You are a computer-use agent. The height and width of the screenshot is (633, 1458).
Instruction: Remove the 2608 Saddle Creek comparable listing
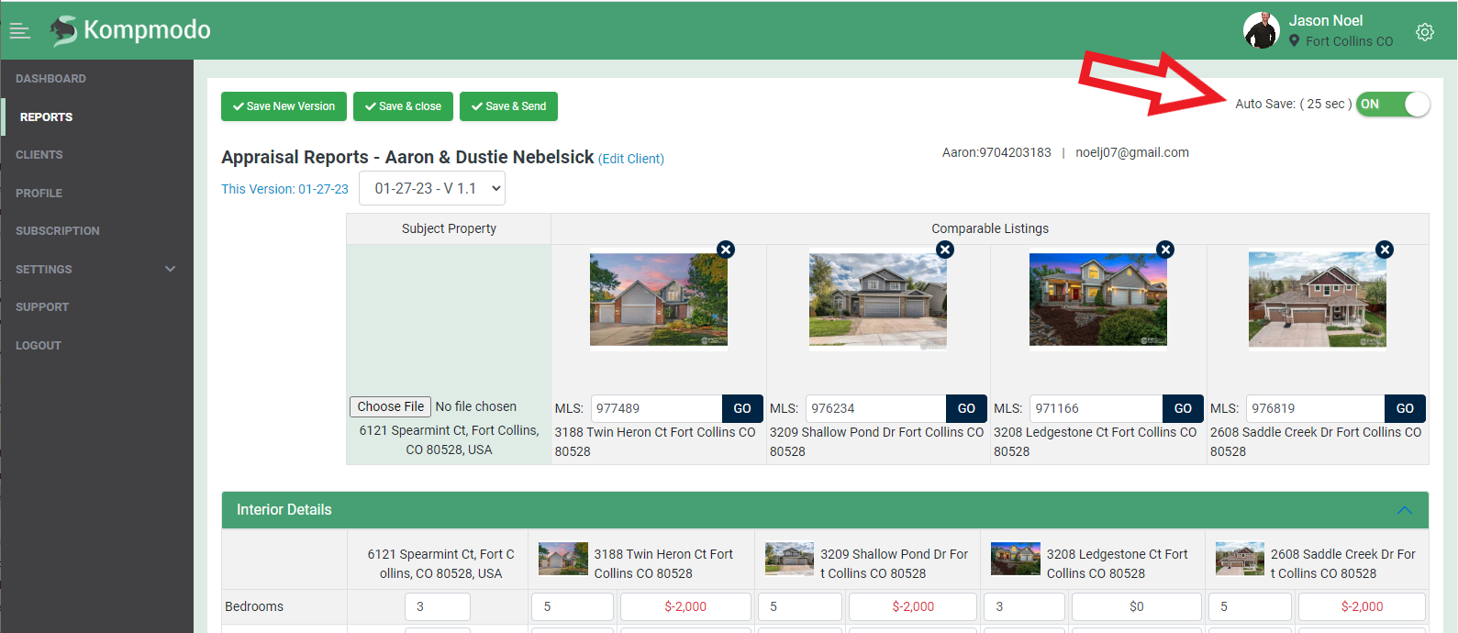(x=1385, y=250)
